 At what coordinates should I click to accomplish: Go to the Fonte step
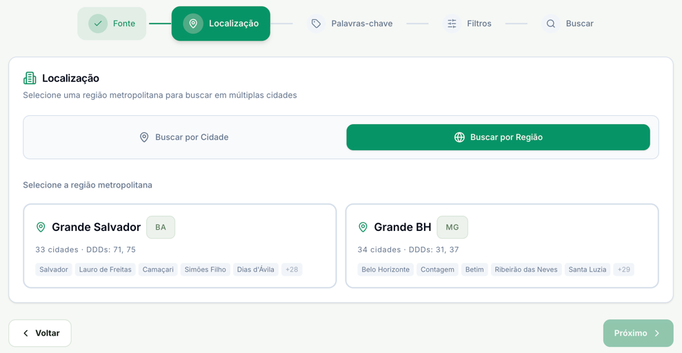tap(112, 23)
